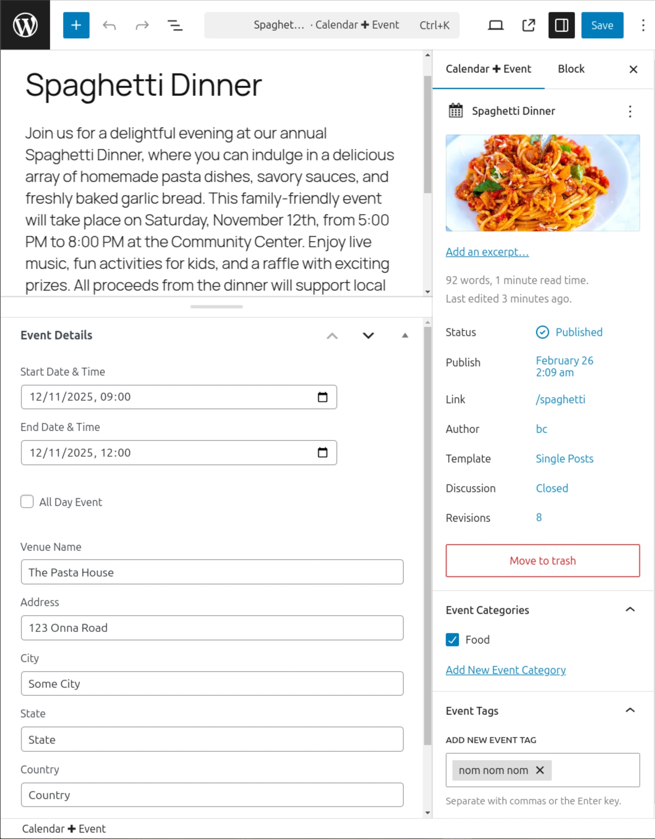Click the desktop preview device icon

[x=496, y=25]
